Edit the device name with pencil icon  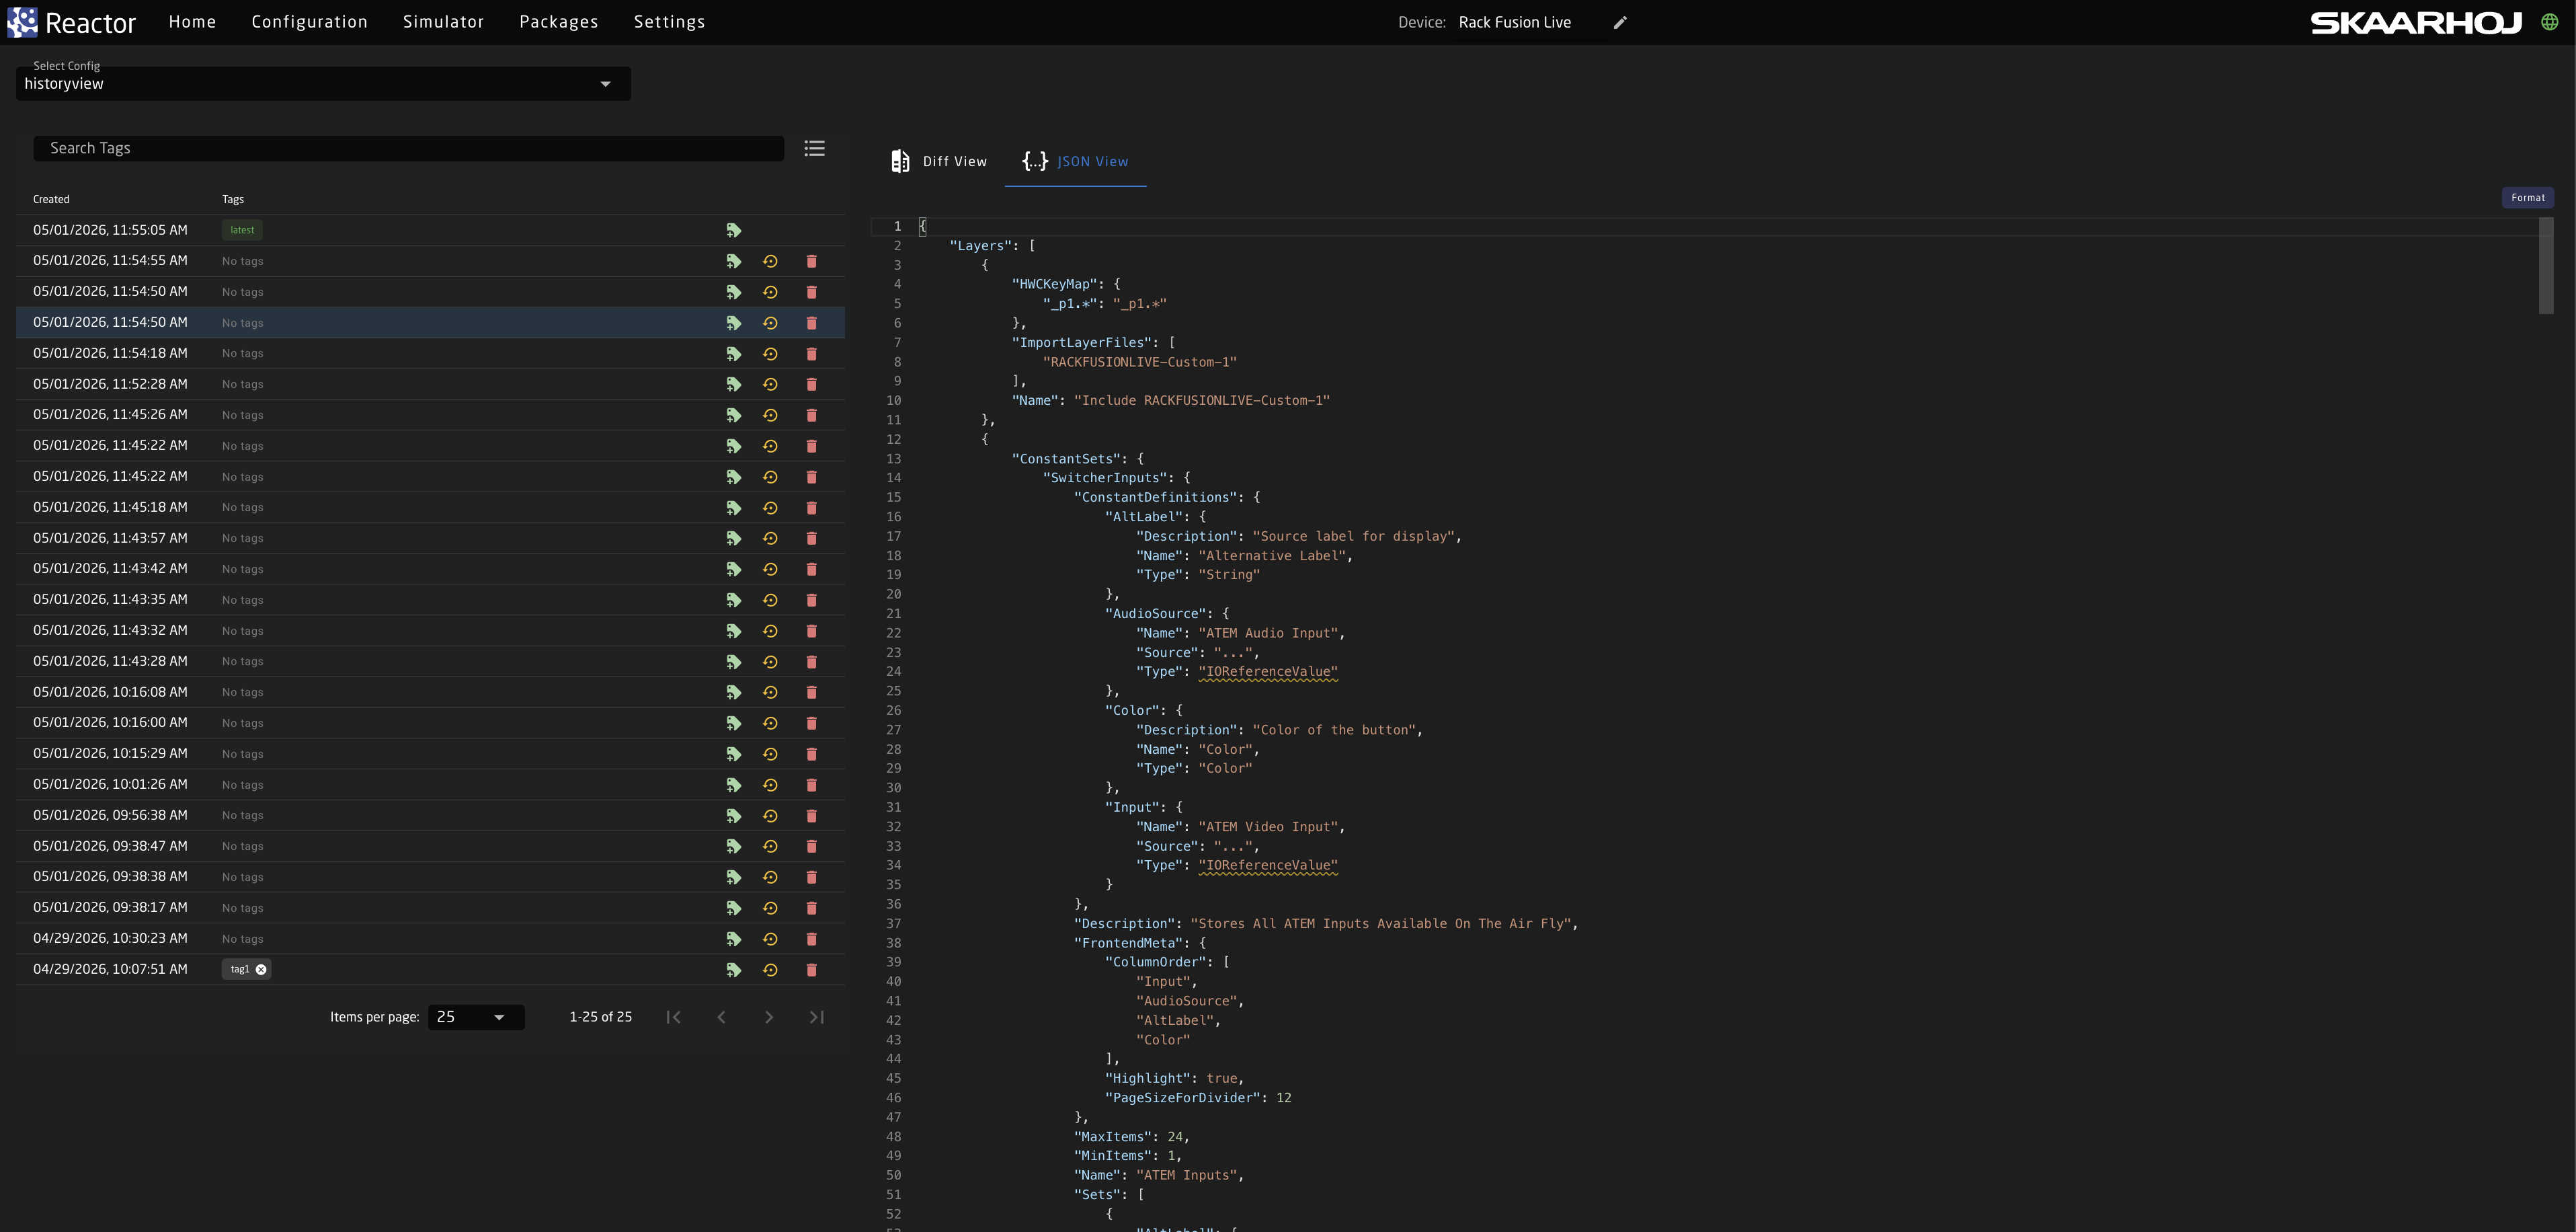(1620, 22)
